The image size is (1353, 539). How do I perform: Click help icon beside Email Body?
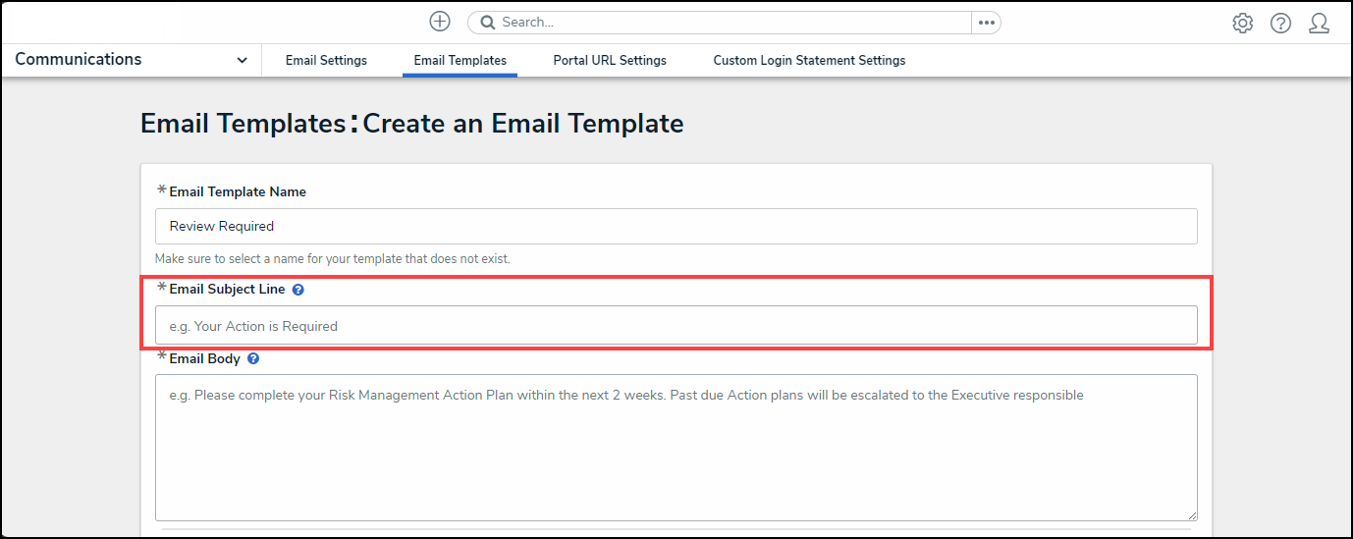pos(253,359)
